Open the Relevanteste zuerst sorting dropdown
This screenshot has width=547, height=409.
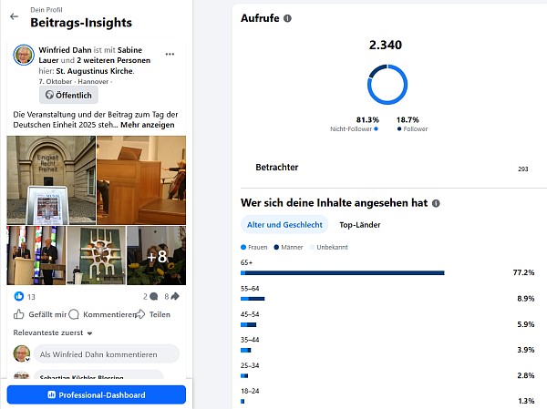tap(53, 333)
